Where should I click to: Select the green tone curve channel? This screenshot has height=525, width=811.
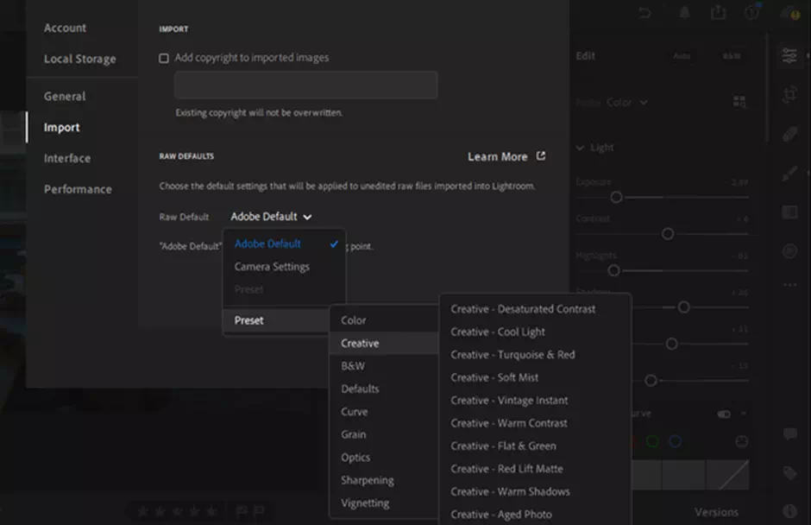[653, 441]
